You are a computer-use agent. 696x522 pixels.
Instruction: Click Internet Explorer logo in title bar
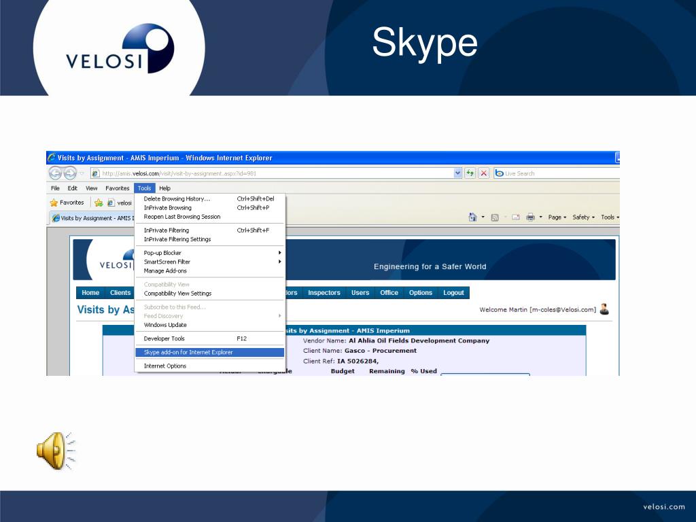point(52,157)
